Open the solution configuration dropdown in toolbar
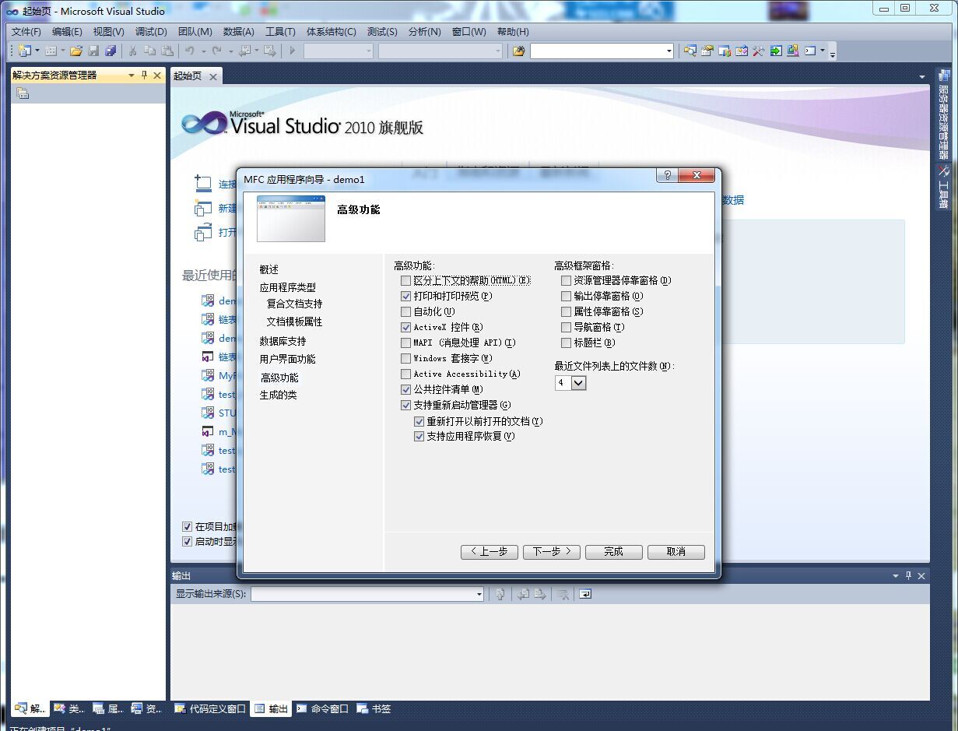Screen dimensions: 958x731 point(369,51)
